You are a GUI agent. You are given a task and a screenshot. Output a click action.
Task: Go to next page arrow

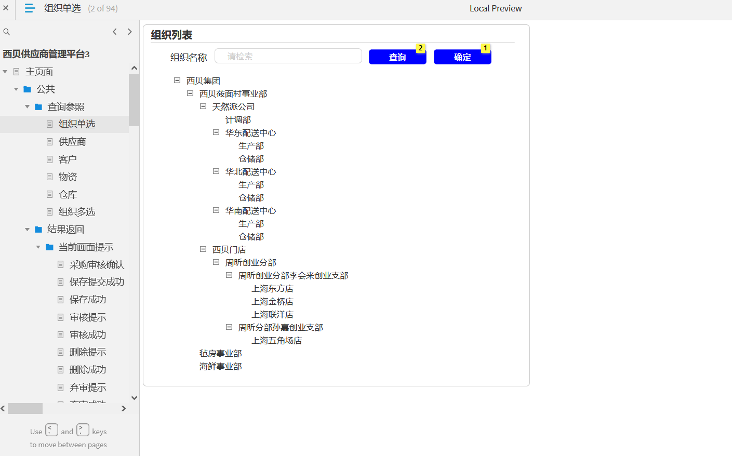pyautogui.click(x=130, y=32)
